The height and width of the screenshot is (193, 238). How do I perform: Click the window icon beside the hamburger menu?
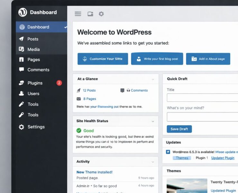pos(90,14)
